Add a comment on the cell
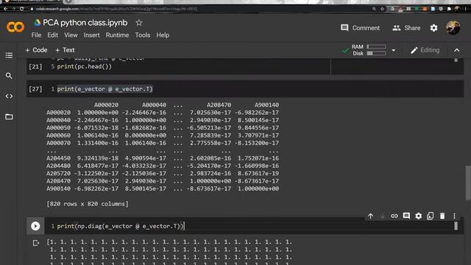Screen dimensions: 471x265 406,216
